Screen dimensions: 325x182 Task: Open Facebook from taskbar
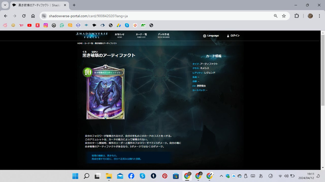[131, 176]
